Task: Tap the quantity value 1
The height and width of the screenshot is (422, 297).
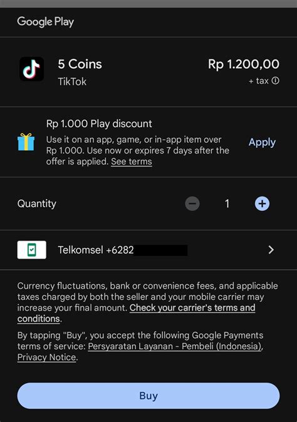Action: tap(227, 203)
